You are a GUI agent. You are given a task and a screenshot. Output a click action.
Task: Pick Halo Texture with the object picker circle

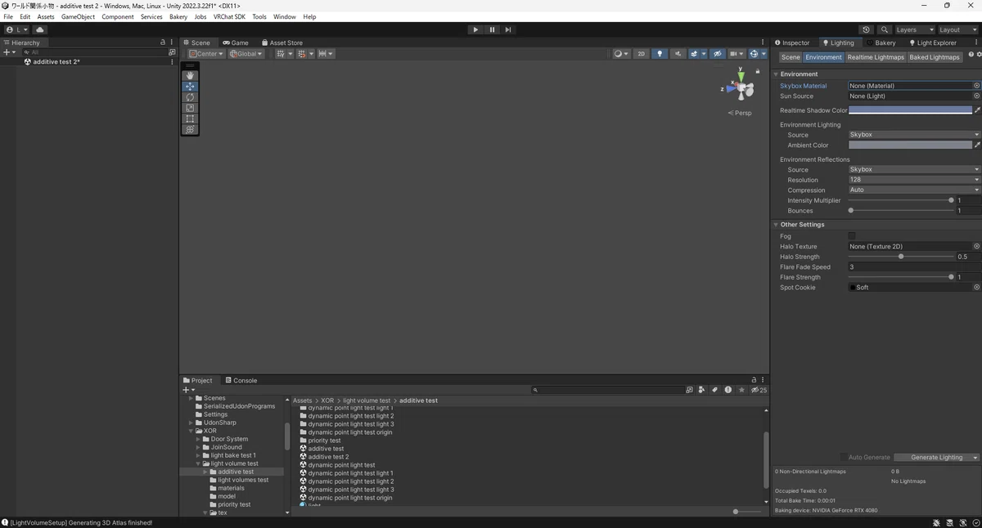(x=976, y=246)
